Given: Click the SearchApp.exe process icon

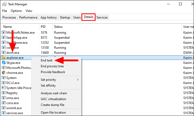Looking at the screenshot, I should (x=4, y=38).
